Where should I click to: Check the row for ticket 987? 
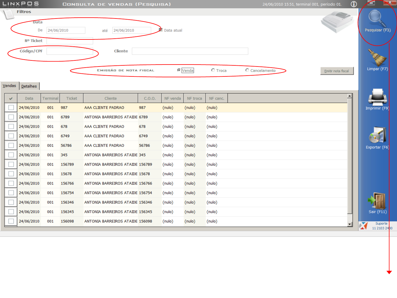[x=11, y=108]
